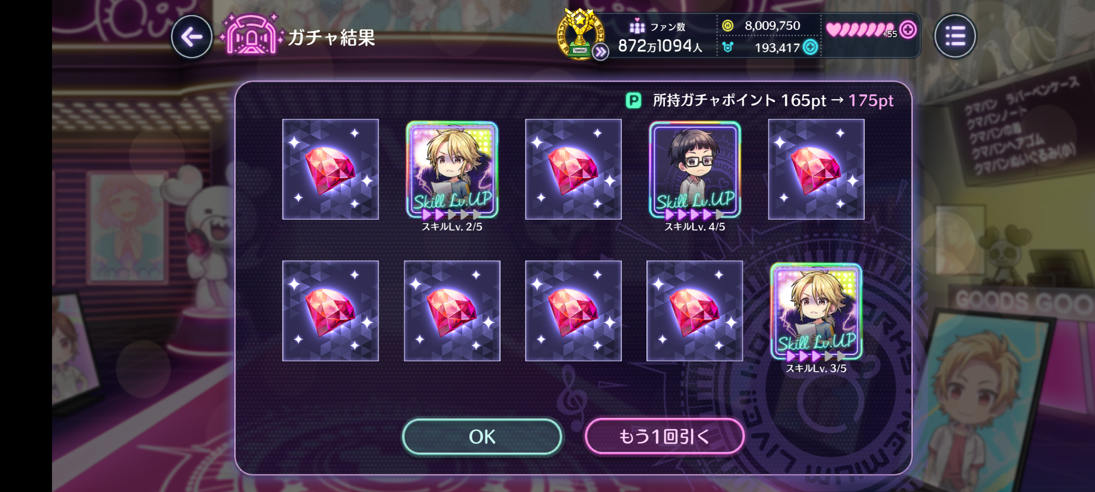Select the blond card with Skill Lv. 2/5

452,169
